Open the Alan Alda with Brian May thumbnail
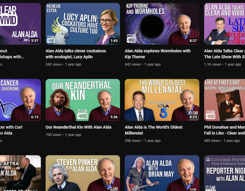Image resolution: width=245 pixels, height=191 pixels. point(162,173)
